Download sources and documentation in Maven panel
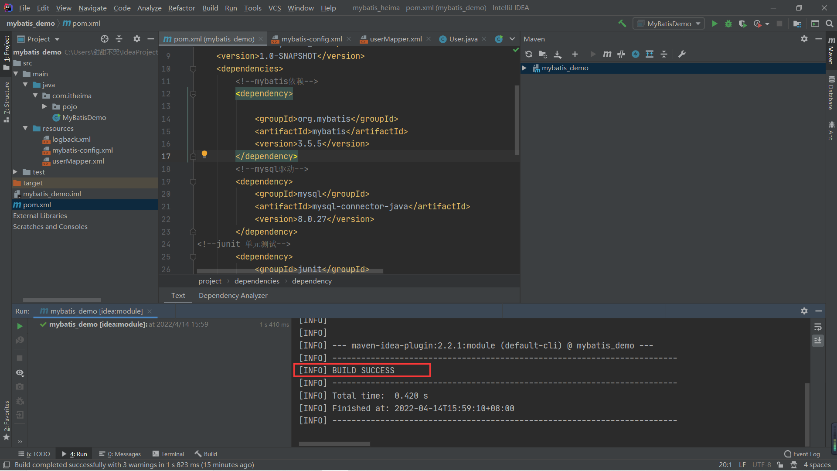This screenshot has width=837, height=471. pos(558,54)
